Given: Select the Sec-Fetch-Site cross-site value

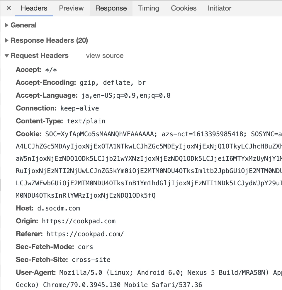Looking at the screenshot, I should tap(91, 260).
